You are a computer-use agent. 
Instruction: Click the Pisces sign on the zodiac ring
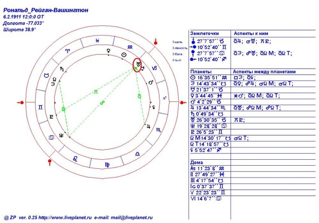[97, 41]
